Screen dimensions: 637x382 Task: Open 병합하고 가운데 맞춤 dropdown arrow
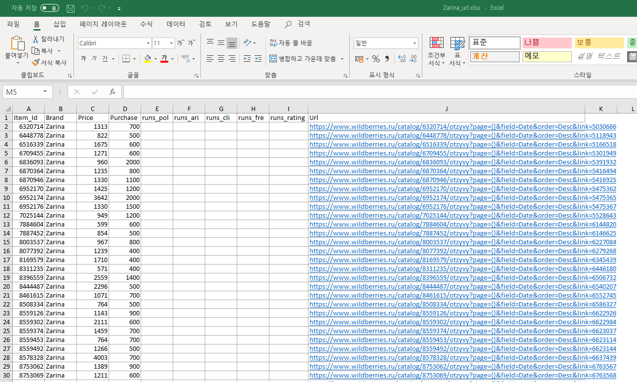[342, 59]
